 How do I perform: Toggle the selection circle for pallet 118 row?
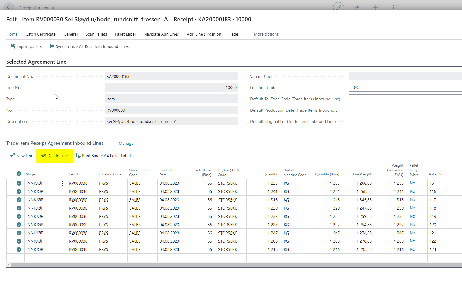(x=19, y=208)
